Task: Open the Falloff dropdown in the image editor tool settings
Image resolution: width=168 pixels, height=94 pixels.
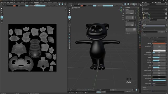Action: tap(57, 6)
